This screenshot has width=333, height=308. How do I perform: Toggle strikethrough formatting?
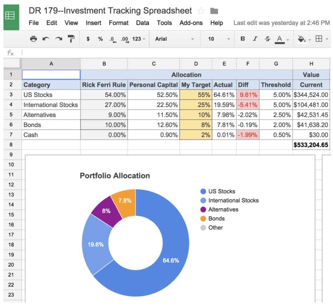click(x=267, y=39)
